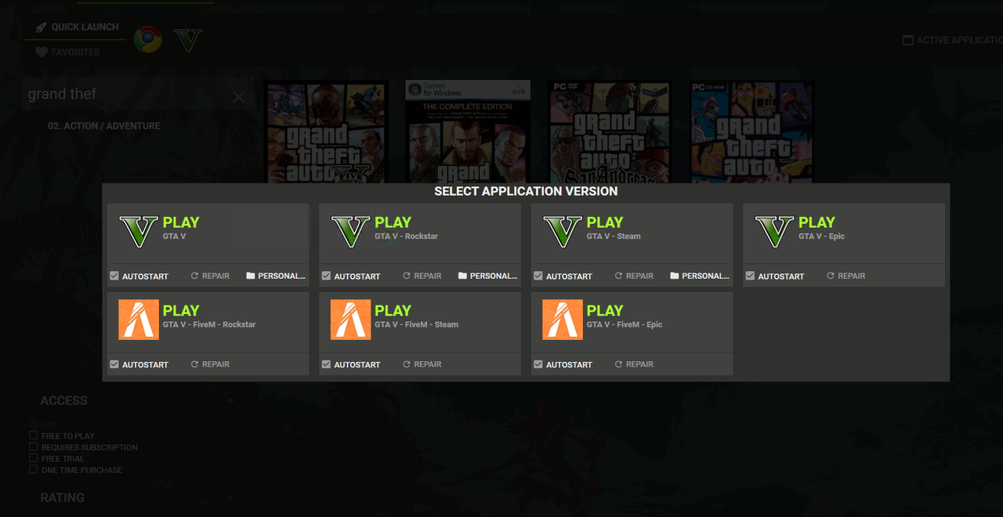Check the Free To Play access filter

tap(34, 436)
